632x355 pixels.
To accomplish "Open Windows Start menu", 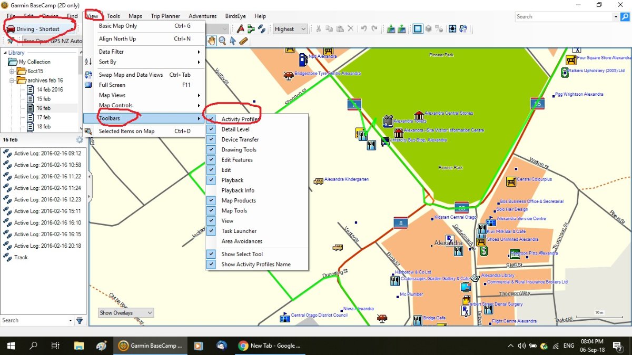I will (x=11, y=346).
